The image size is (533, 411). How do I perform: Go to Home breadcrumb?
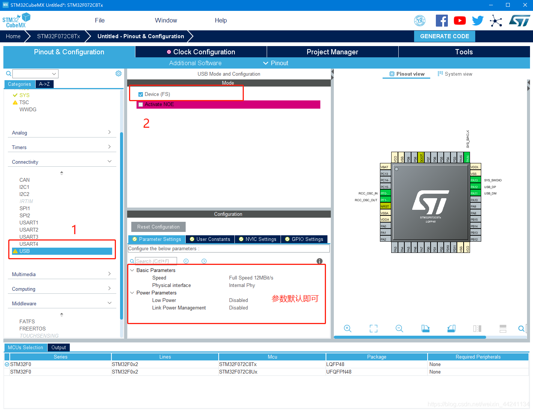pyautogui.click(x=13, y=36)
